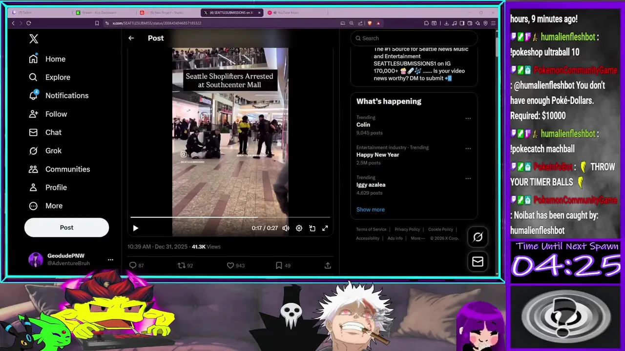Image resolution: width=625 pixels, height=351 pixels.
Task: Open the Colin trending topic
Action: tap(363, 124)
